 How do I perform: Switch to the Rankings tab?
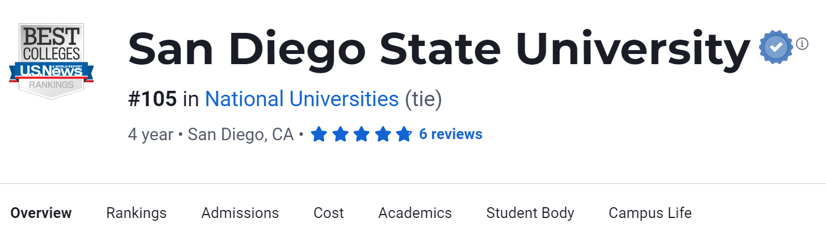click(136, 213)
